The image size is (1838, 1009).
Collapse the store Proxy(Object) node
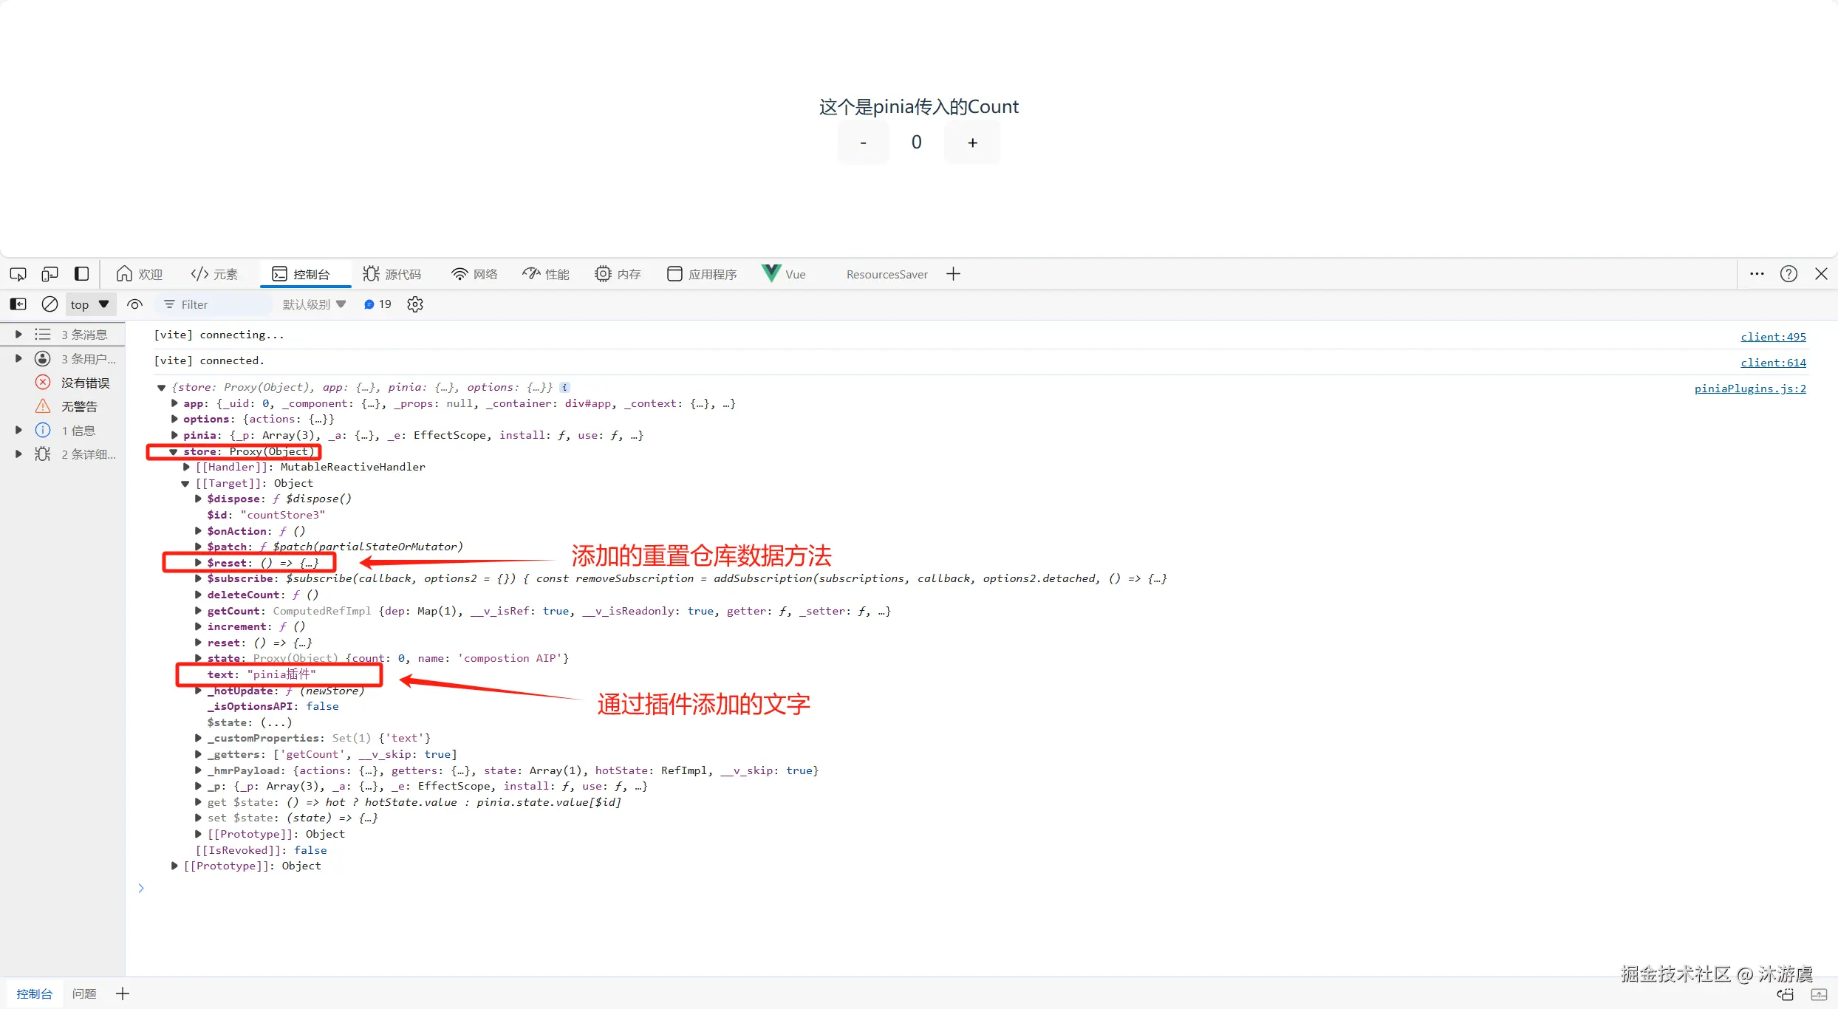pos(173,451)
